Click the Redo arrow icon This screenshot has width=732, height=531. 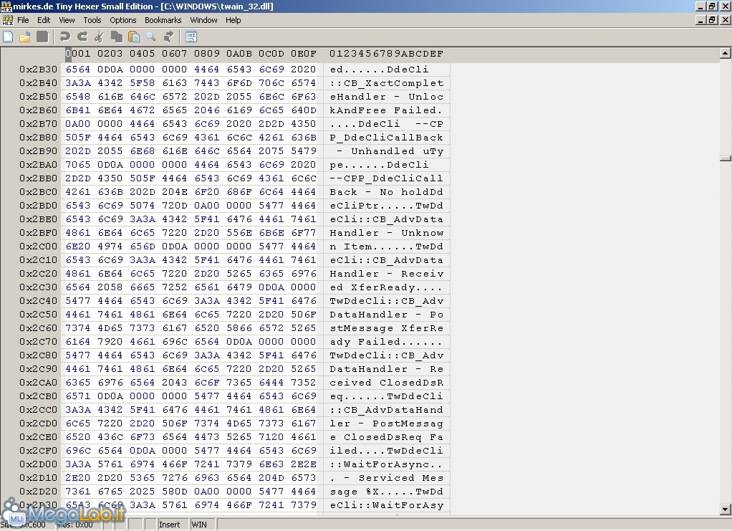82,37
